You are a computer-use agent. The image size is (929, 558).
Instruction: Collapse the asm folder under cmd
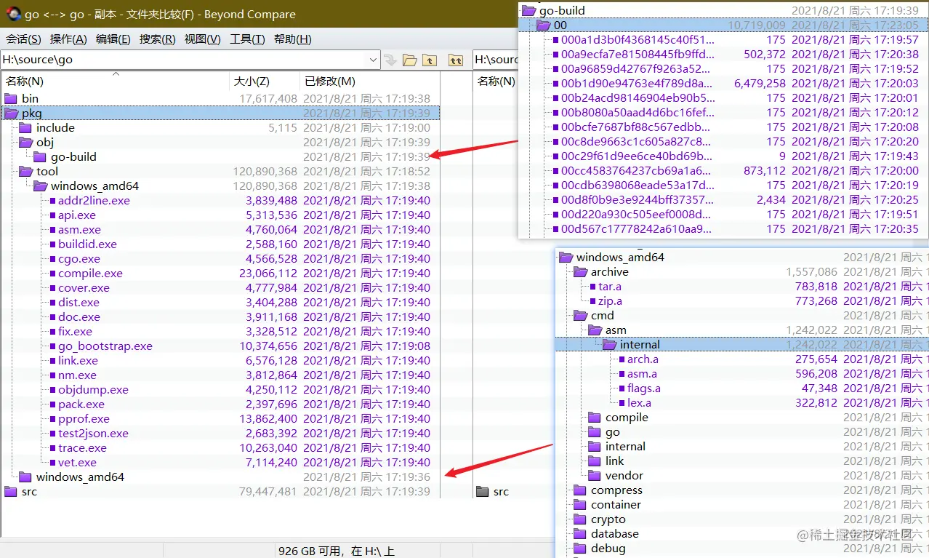595,330
